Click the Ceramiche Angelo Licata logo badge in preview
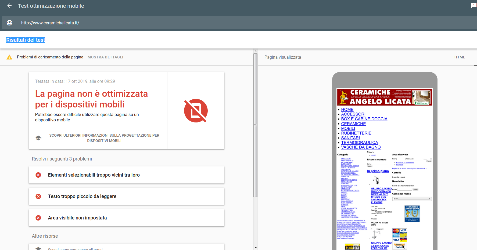The image size is (477, 250). pos(412,214)
